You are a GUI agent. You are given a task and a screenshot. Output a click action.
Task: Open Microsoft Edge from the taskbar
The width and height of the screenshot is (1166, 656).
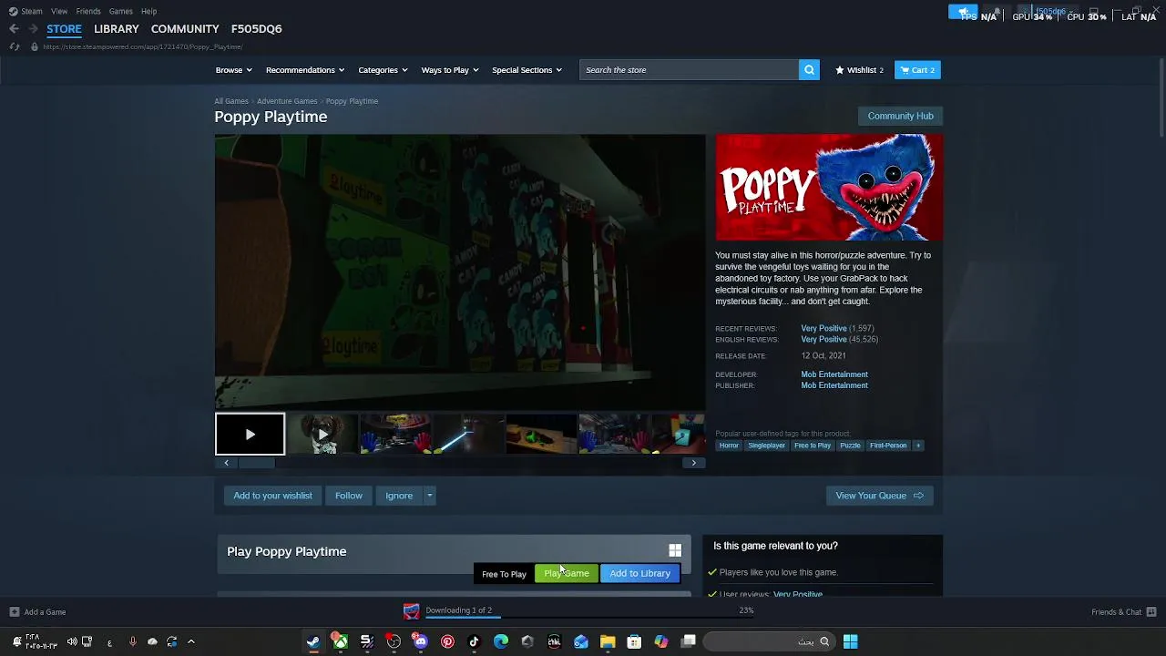[501, 641]
